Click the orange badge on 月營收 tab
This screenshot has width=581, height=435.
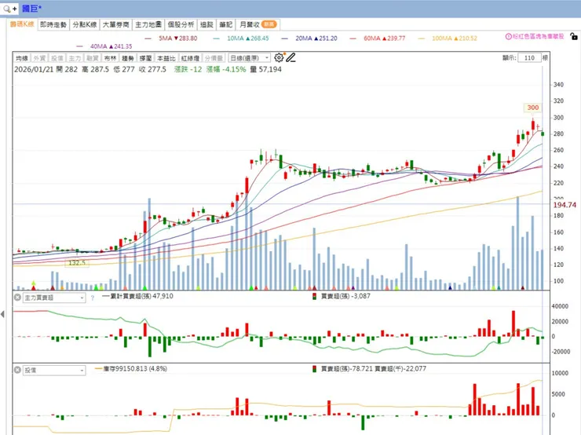pyautogui.click(x=269, y=24)
